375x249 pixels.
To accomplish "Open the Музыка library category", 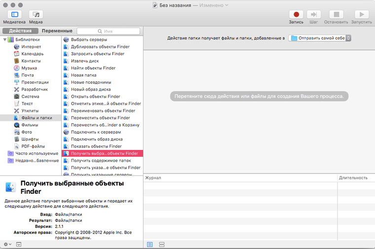I will point(29,68).
